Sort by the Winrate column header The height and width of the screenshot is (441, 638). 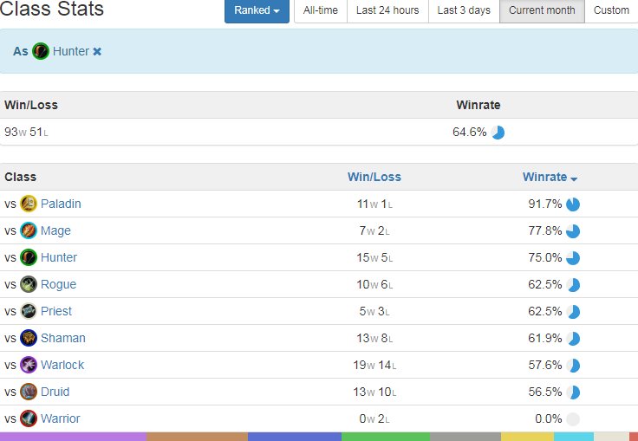click(550, 177)
